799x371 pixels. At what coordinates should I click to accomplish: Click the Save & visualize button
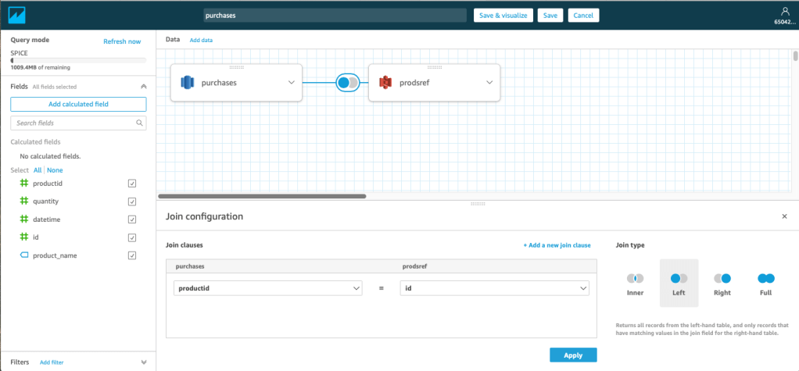pyautogui.click(x=503, y=15)
